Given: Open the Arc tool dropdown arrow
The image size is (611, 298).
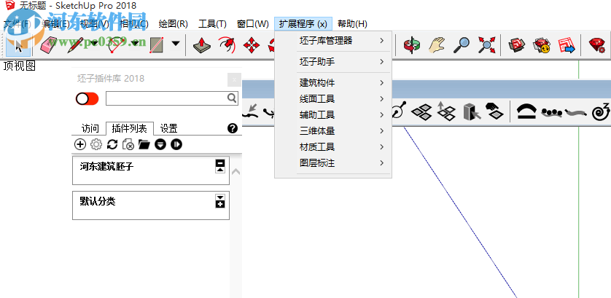Looking at the screenshot, I should click(135, 44).
